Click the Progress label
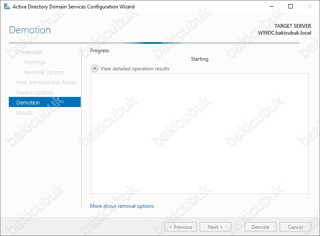Viewport: 320px width, 236px height. [x=100, y=51]
